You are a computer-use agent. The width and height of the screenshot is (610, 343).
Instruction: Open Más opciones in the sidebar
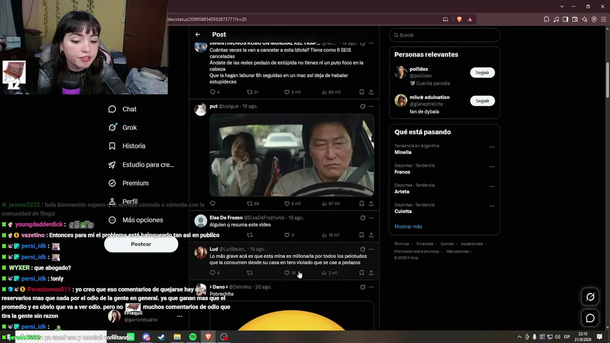136,220
